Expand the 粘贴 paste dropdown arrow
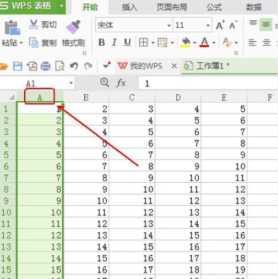This screenshot has height=279, width=278. tap(21, 43)
